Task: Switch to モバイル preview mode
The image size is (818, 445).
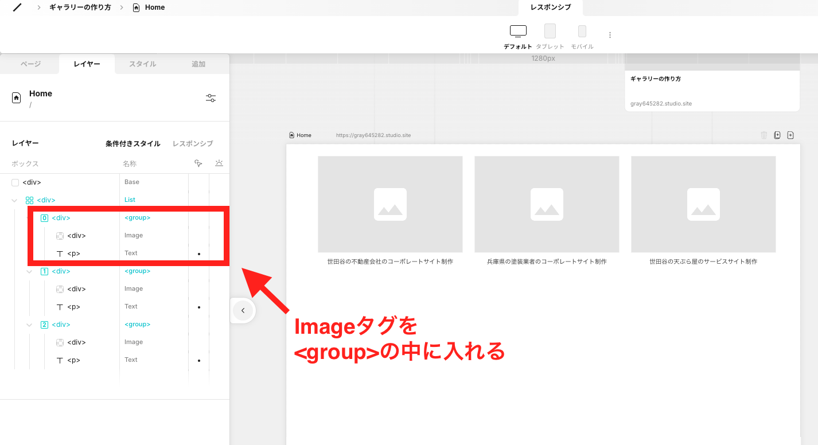Action: [x=582, y=30]
